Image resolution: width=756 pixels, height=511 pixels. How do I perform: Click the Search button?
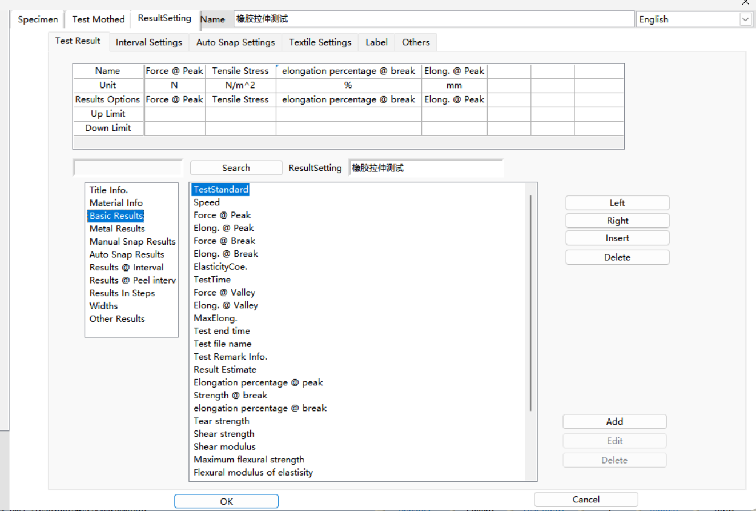[x=236, y=168]
